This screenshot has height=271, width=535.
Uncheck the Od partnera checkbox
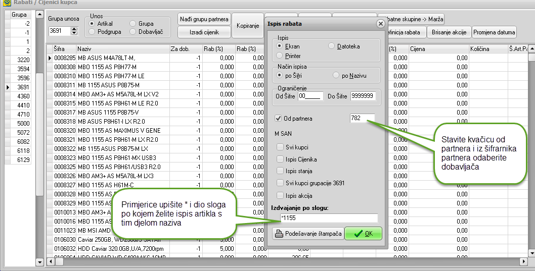(278, 119)
